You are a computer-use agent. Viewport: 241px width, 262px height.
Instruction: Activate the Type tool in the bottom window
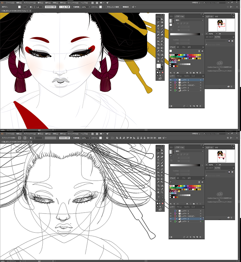pos(158,160)
